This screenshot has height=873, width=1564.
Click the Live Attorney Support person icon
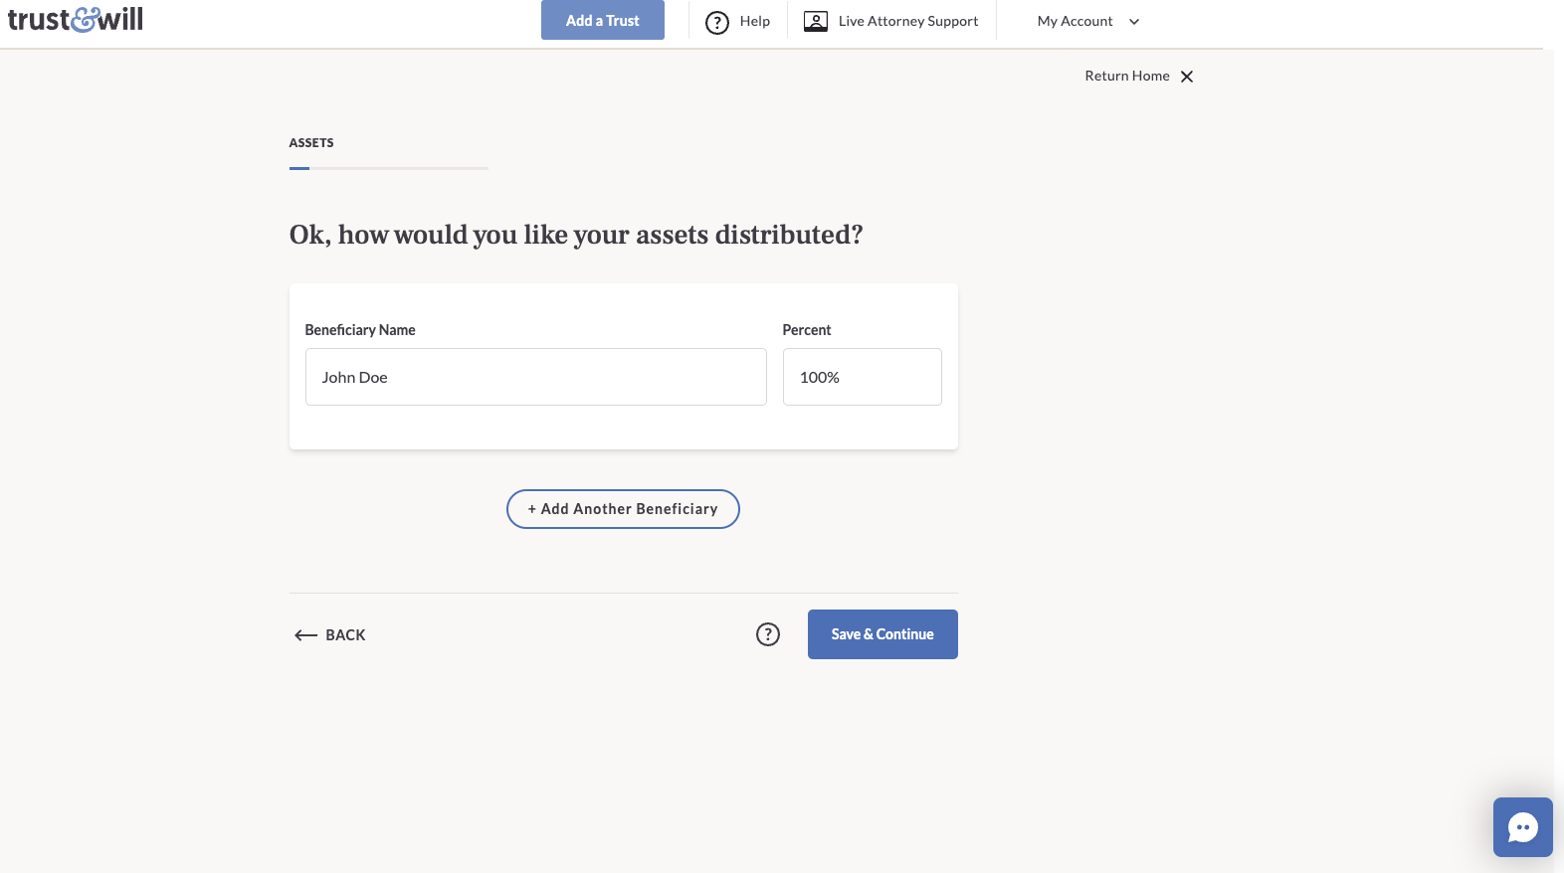[x=815, y=21]
